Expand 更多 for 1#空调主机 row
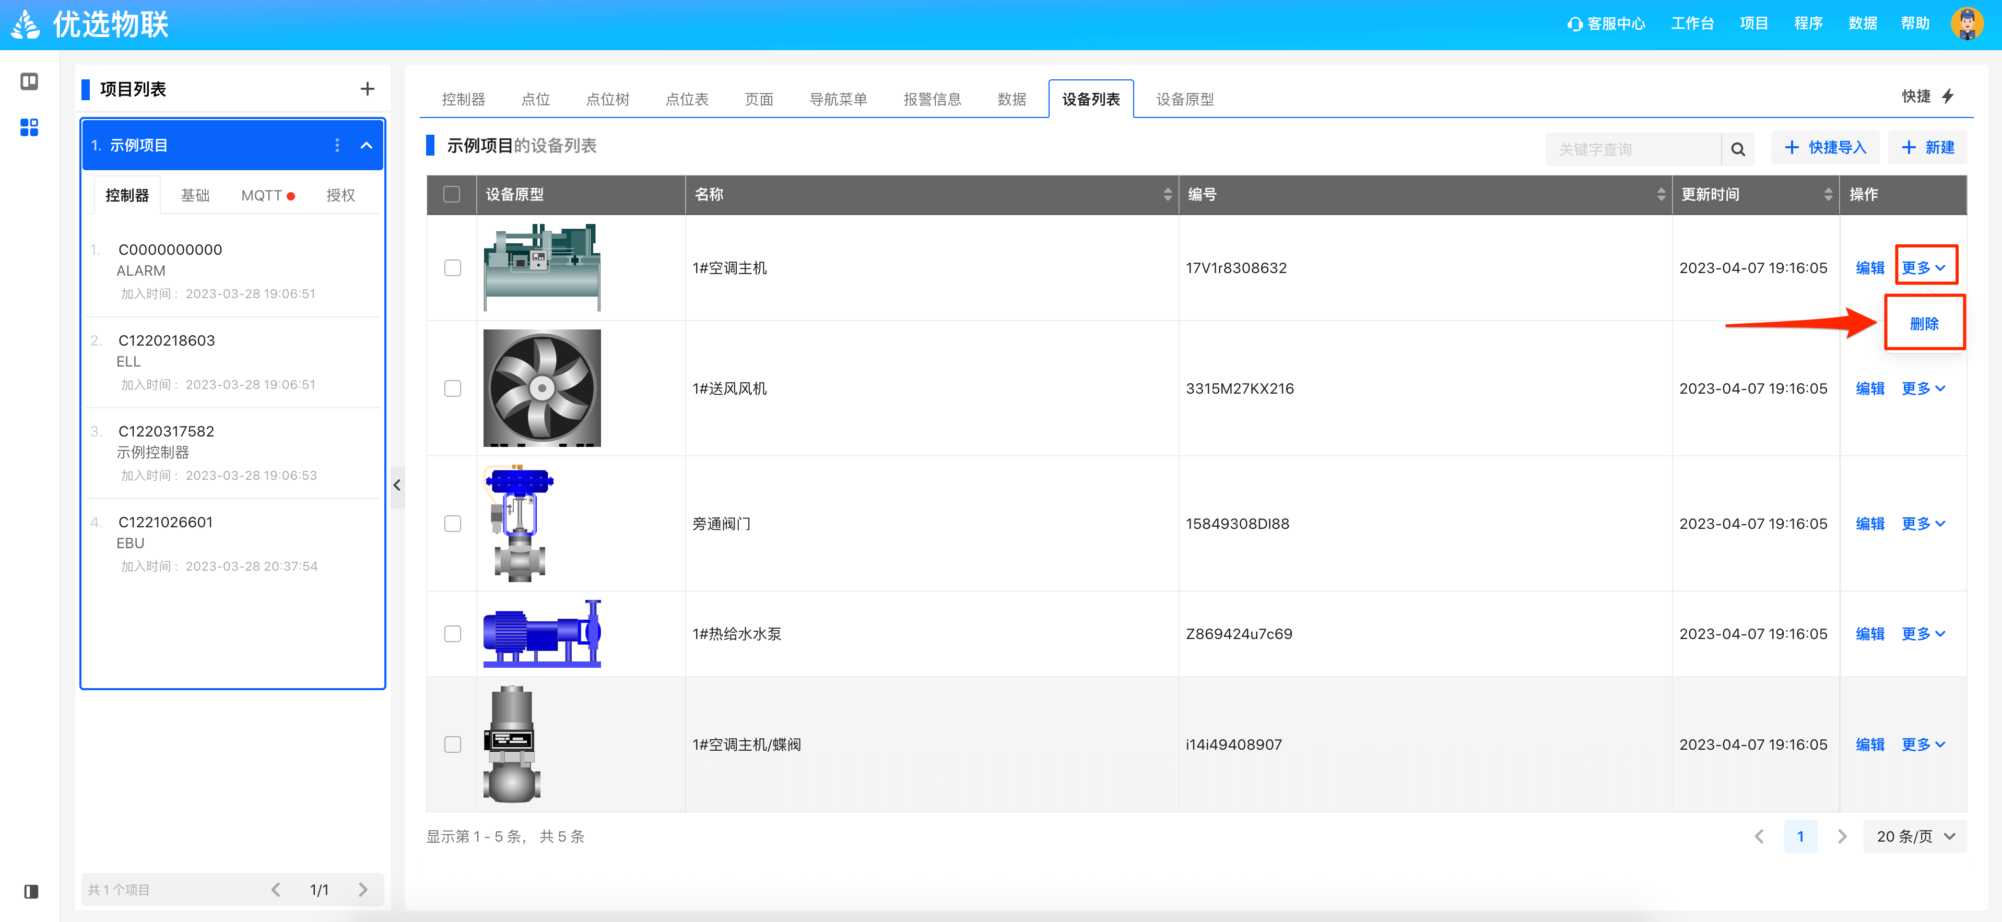 point(1924,268)
